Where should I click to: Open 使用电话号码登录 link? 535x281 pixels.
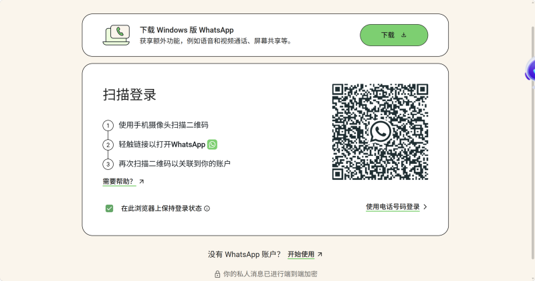click(x=393, y=207)
